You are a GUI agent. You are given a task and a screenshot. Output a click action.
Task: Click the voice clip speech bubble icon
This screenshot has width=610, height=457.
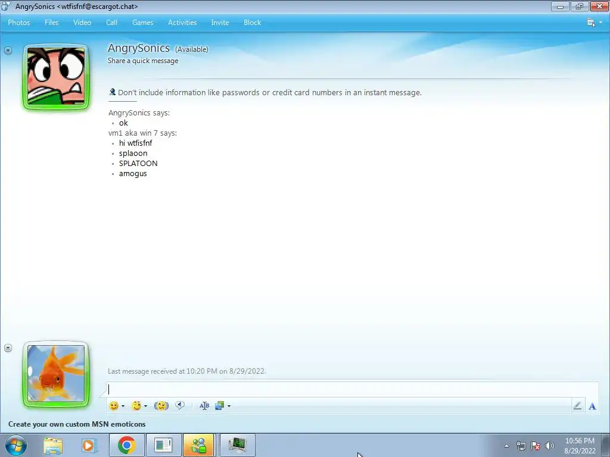pyautogui.click(x=180, y=405)
